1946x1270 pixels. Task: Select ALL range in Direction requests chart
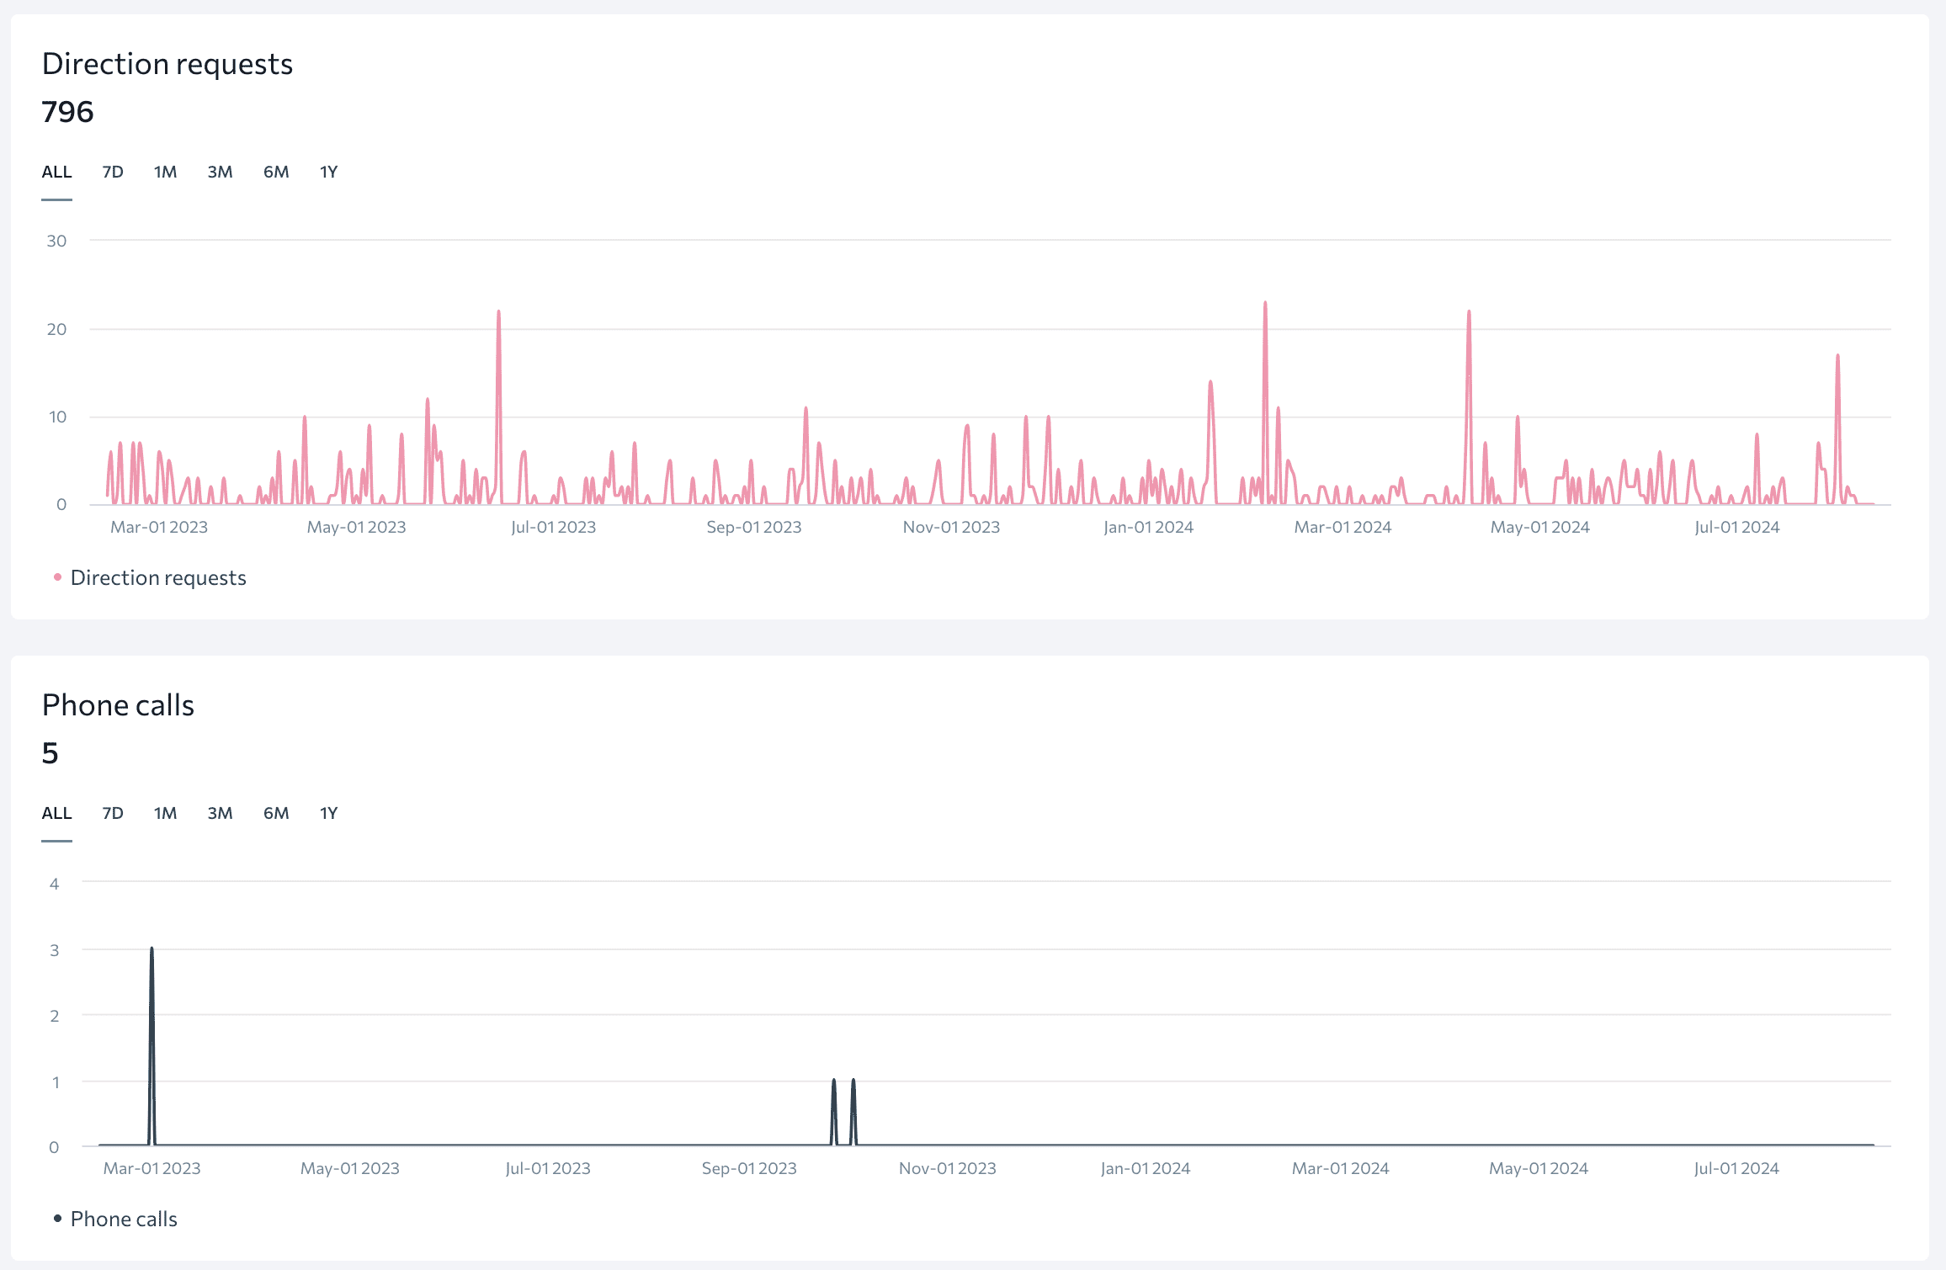point(57,172)
